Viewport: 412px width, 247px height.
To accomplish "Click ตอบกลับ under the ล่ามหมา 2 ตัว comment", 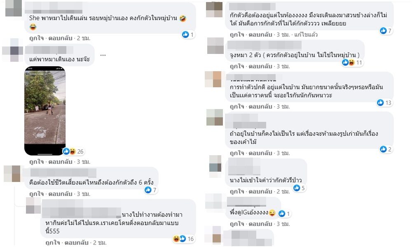I will point(260,66).
